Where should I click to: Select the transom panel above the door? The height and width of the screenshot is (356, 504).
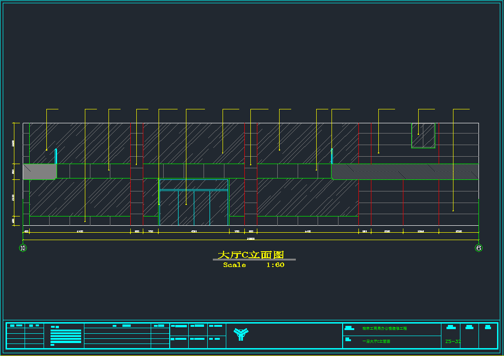(194, 184)
